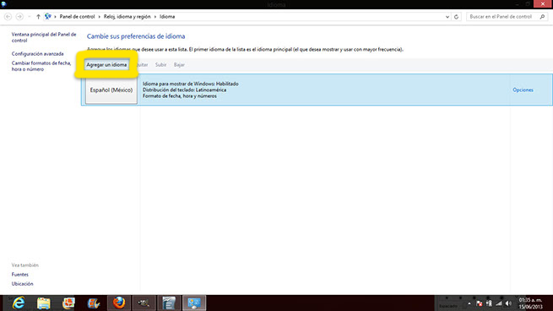Open the network signal tray icon
Image resolution: width=553 pixels, height=311 pixels.
(x=499, y=303)
